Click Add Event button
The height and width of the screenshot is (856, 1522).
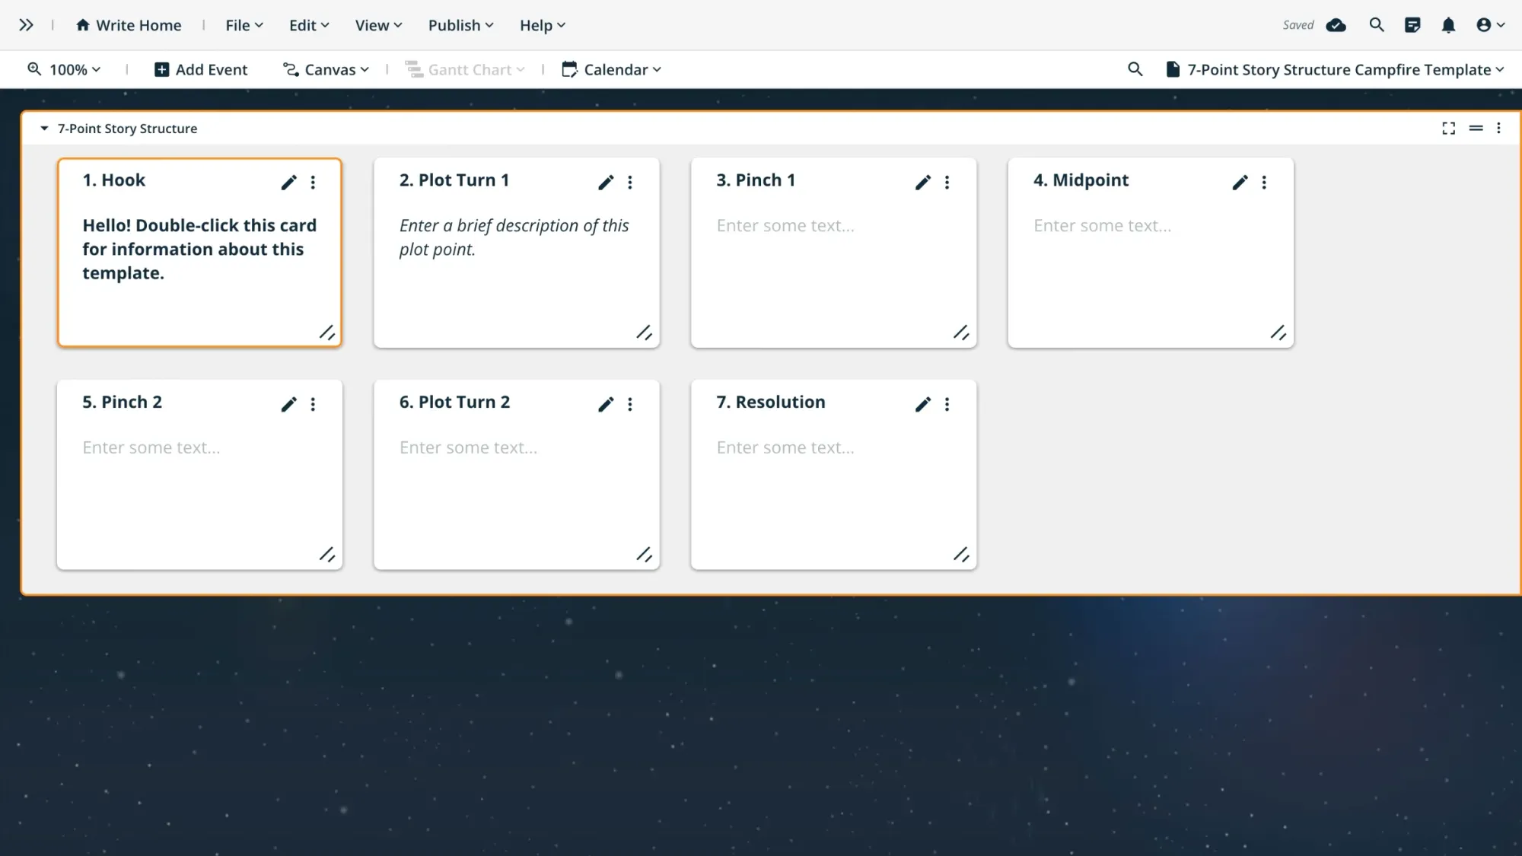201,69
